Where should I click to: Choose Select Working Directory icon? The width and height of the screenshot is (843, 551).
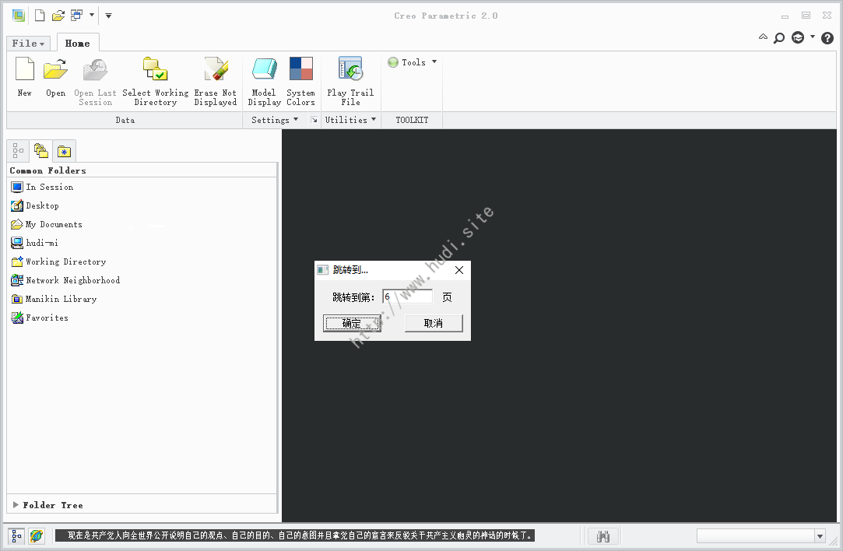pos(156,70)
